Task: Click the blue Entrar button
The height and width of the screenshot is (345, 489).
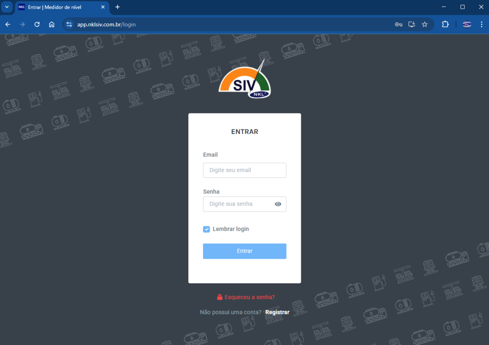Action: pyautogui.click(x=244, y=251)
